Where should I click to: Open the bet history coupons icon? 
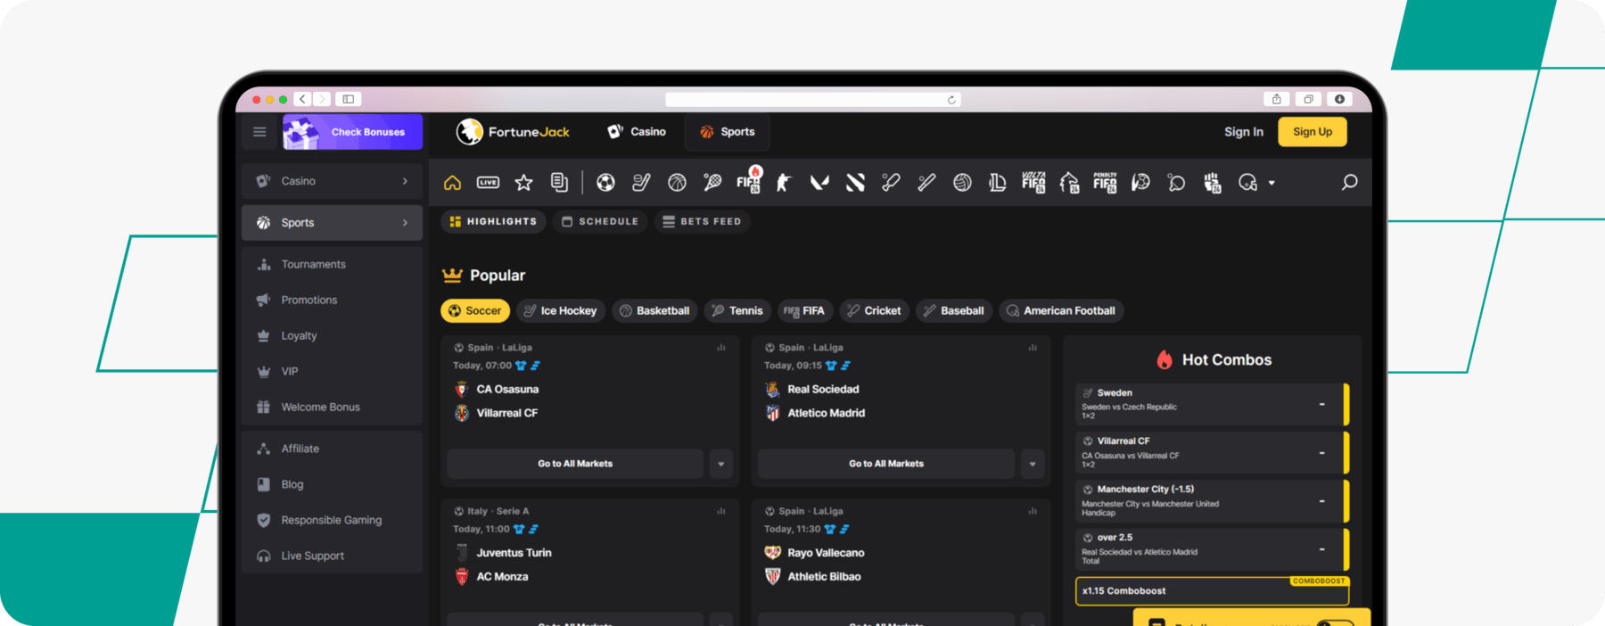559,183
